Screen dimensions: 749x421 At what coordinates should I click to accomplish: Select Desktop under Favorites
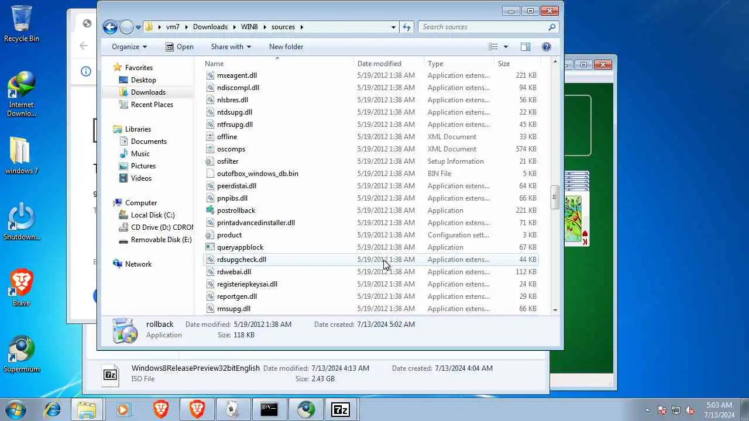click(143, 80)
